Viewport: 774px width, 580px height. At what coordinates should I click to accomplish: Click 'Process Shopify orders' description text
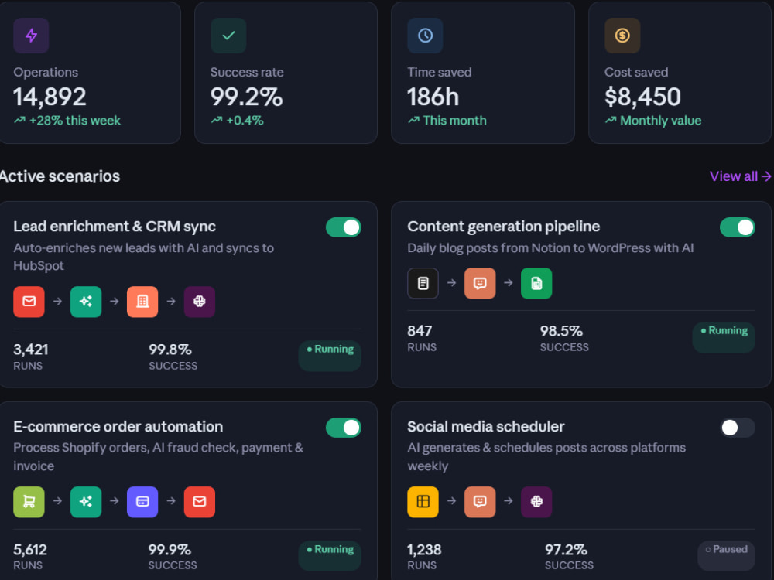[158, 457]
